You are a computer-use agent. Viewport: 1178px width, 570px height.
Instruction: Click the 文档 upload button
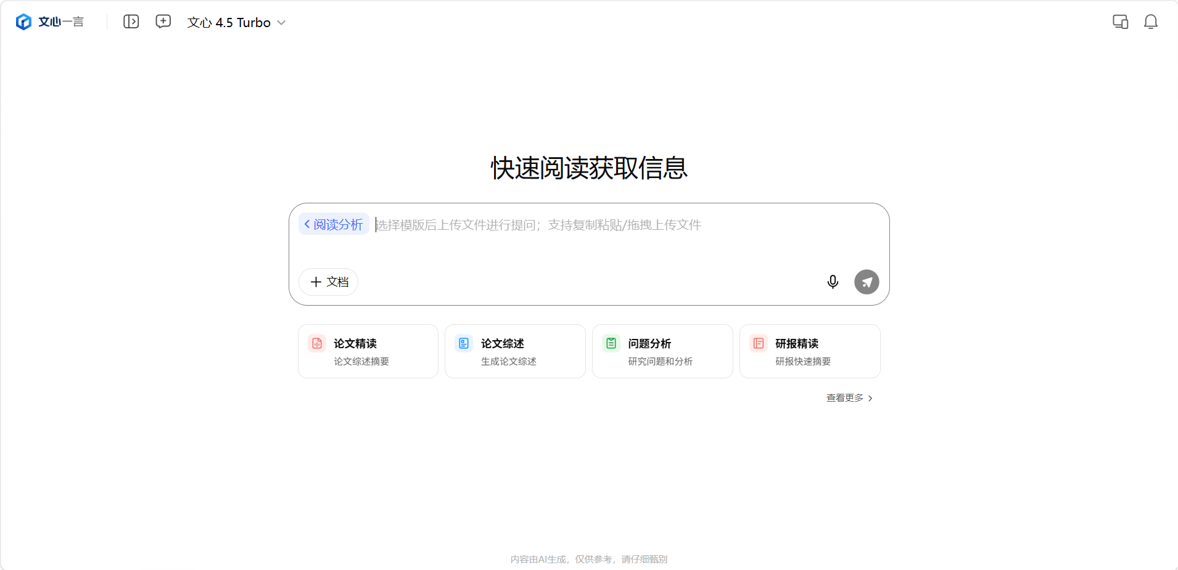[329, 282]
